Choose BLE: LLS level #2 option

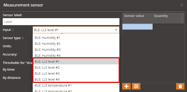pos(76,68)
